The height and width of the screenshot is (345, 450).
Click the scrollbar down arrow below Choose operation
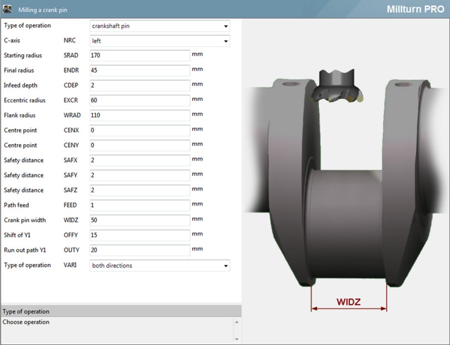237,340
